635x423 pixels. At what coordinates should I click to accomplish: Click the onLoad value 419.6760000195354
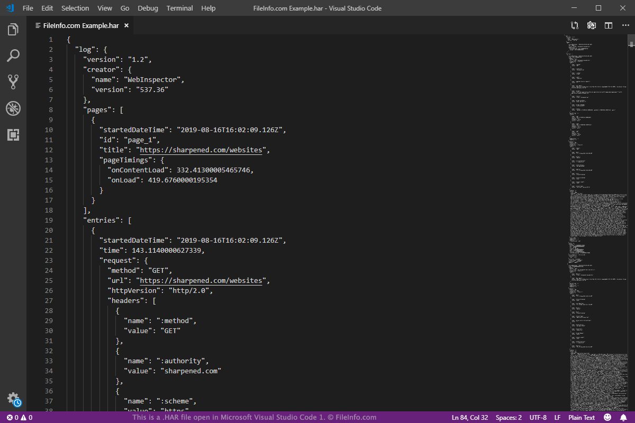(x=182, y=180)
